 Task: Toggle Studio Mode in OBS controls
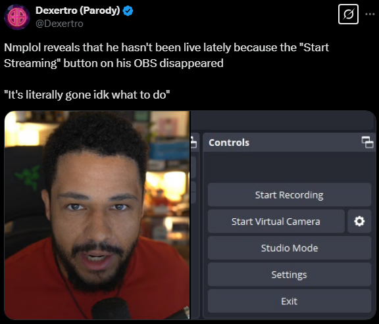(x=290, y=248)
